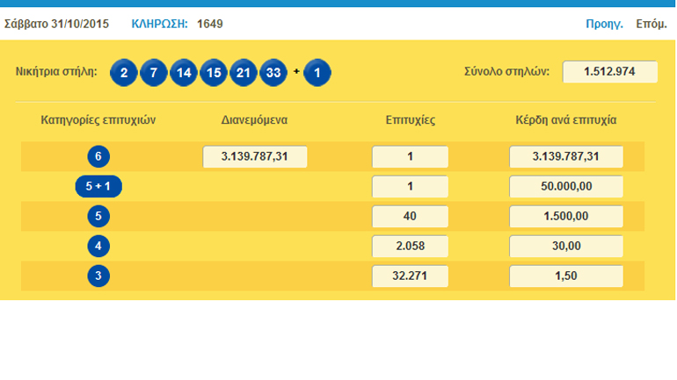The height and width of the screenshot is (380, 677).
Task: Click the winning number ball 14
Action: point(184,73)
